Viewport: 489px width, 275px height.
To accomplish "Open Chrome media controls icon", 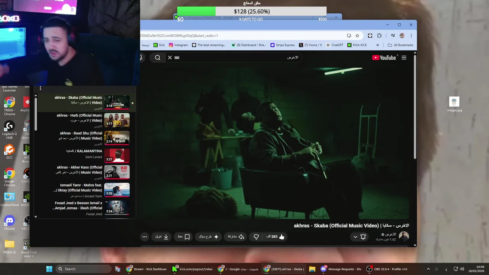I will coord(393,36).
